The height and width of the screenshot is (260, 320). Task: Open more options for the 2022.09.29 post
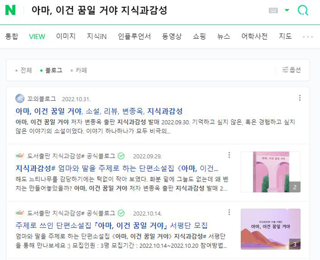coord(229,155)
